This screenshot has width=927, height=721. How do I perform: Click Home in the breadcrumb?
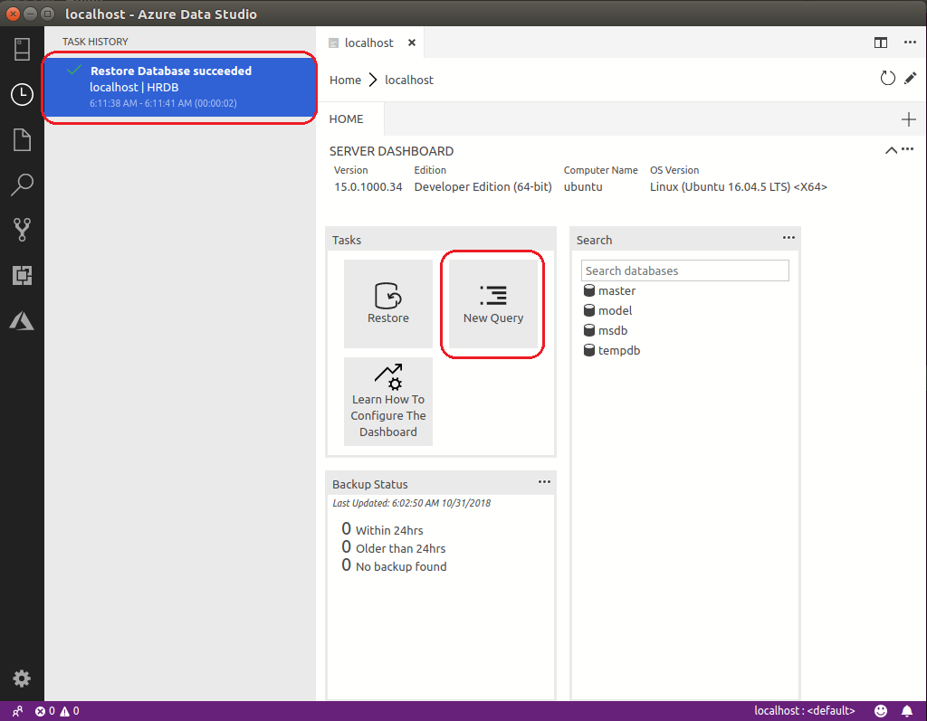coord(345,80)
